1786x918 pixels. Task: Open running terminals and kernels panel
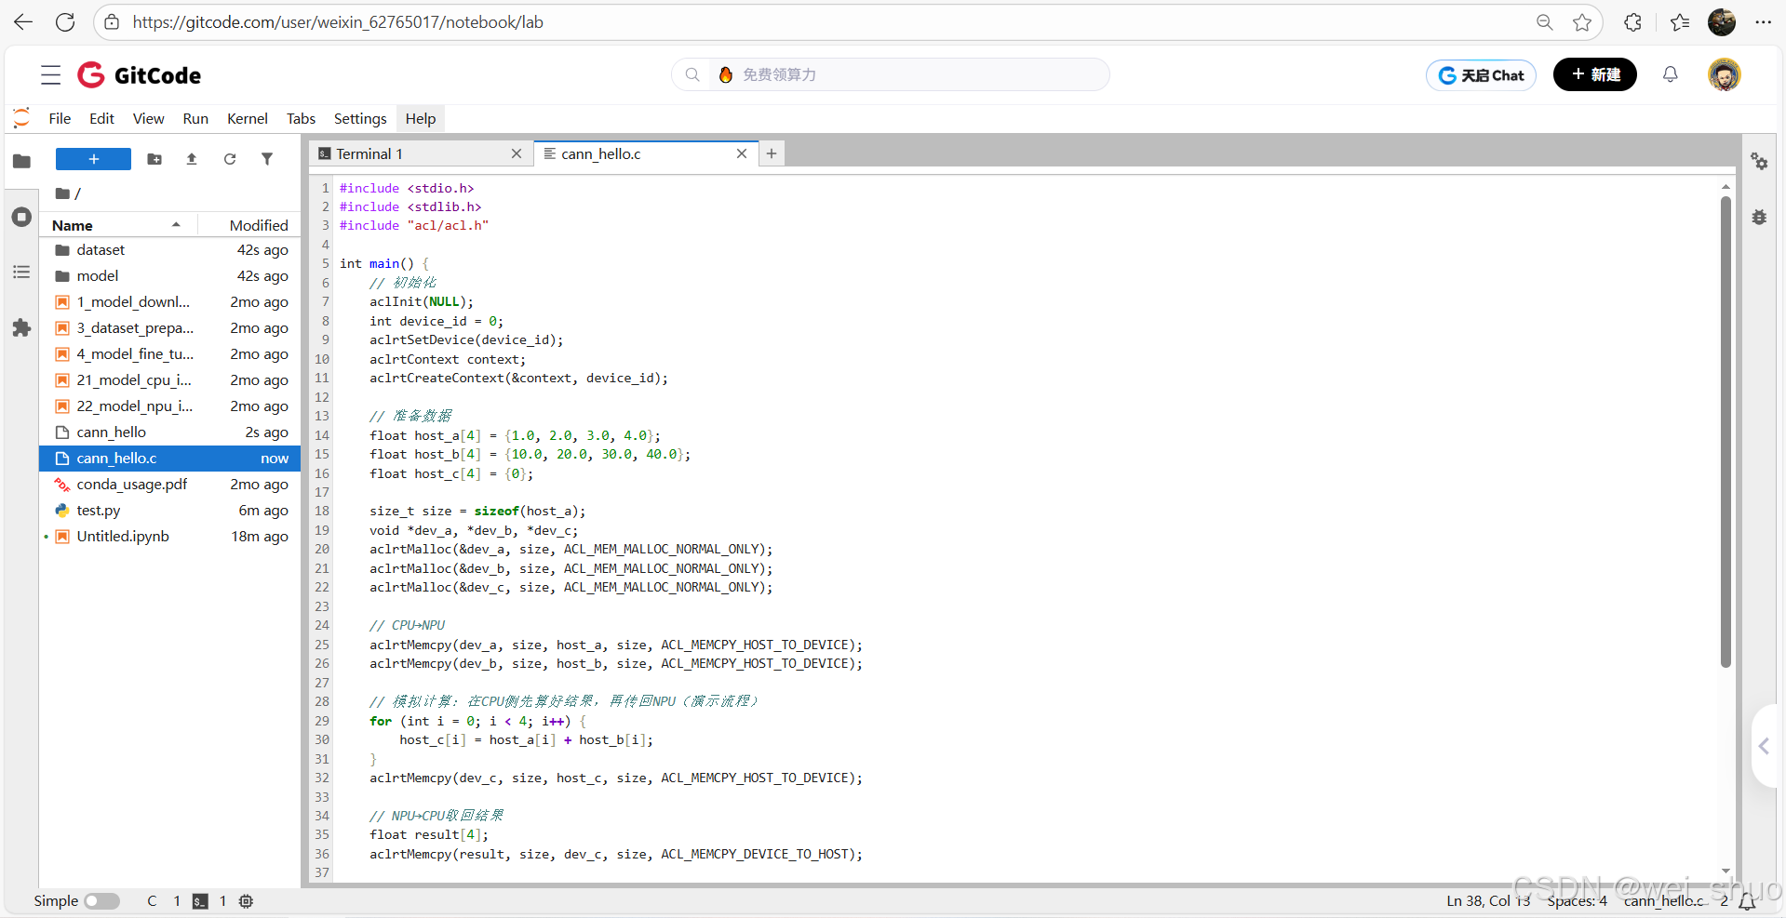point(21,217)
